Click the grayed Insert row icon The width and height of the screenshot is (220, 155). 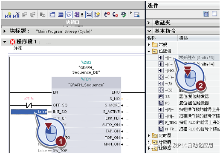24,14
